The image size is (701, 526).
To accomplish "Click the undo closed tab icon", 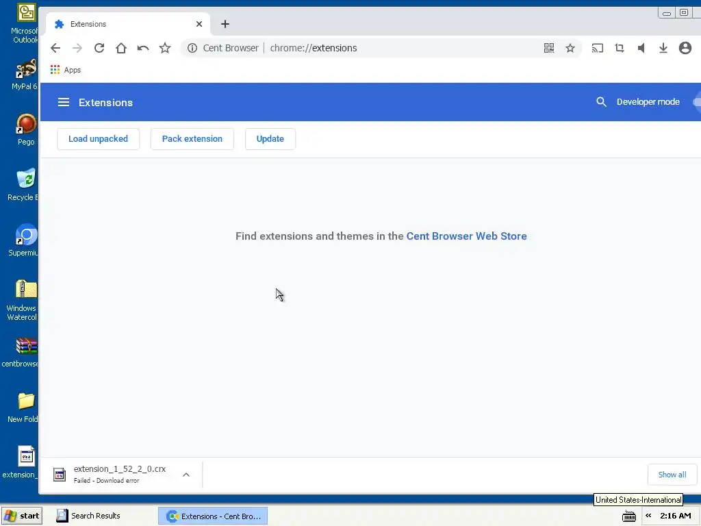I will click(x=143, y=48).
